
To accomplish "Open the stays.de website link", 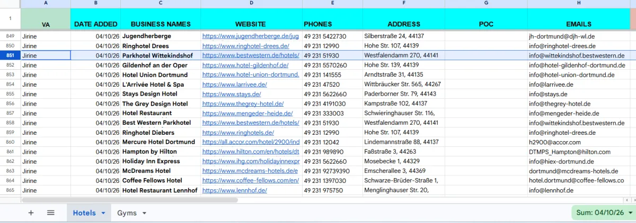I will click(x=231, y=94).
